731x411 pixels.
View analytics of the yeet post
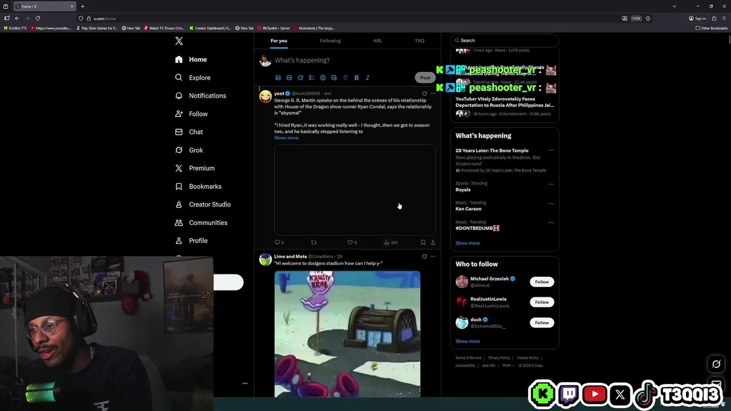[x=391, y=243]
